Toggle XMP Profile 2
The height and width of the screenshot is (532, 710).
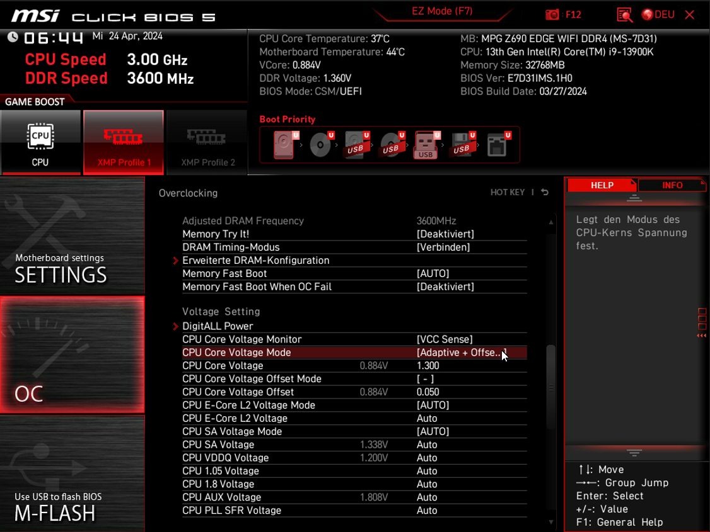207,142
